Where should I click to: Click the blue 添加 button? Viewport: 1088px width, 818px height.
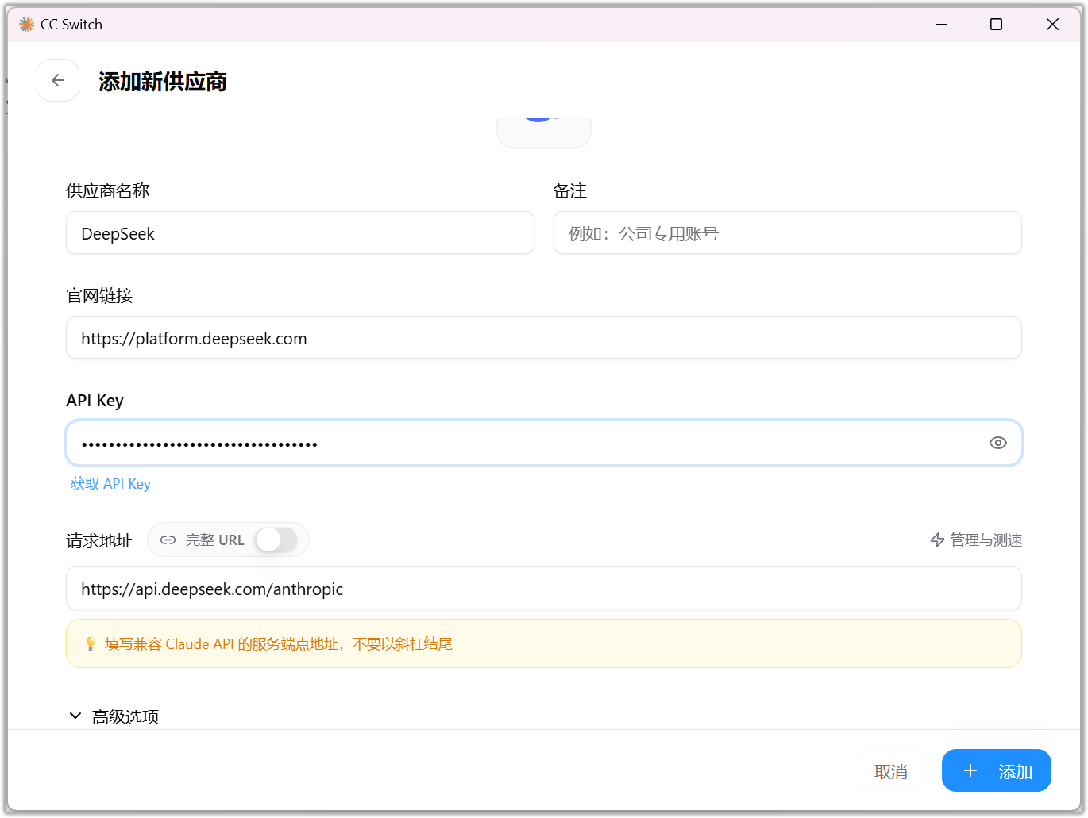(x=996, y=771)
